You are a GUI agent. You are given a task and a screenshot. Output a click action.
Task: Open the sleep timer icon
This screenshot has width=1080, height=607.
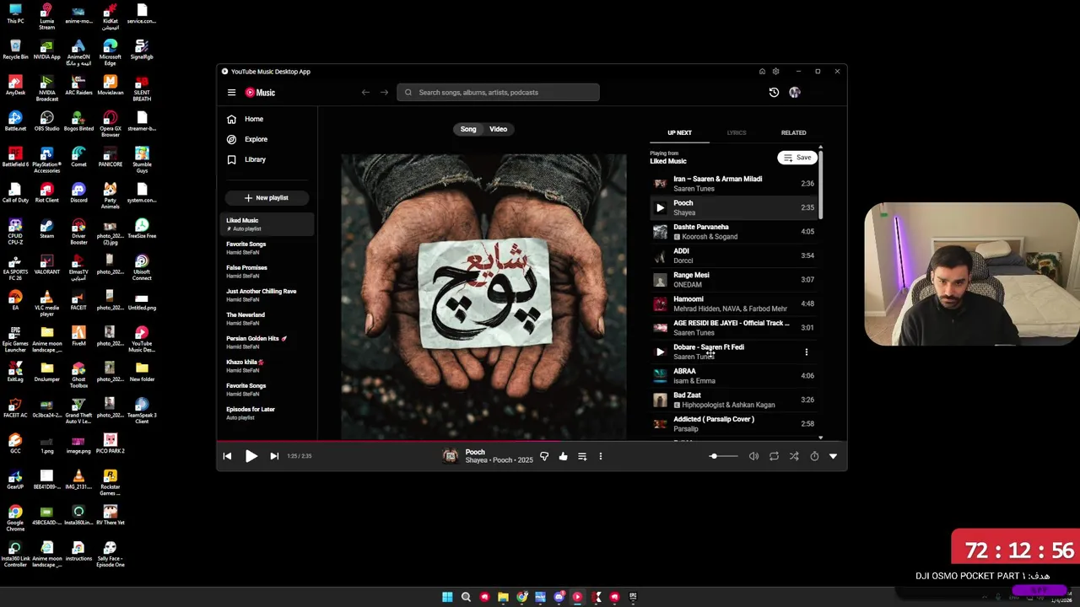pos(814,456)
